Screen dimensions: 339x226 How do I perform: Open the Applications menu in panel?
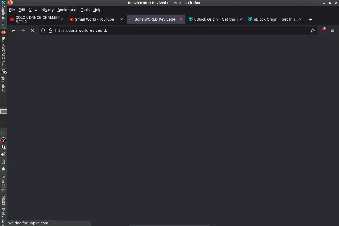tap(3, 15)
